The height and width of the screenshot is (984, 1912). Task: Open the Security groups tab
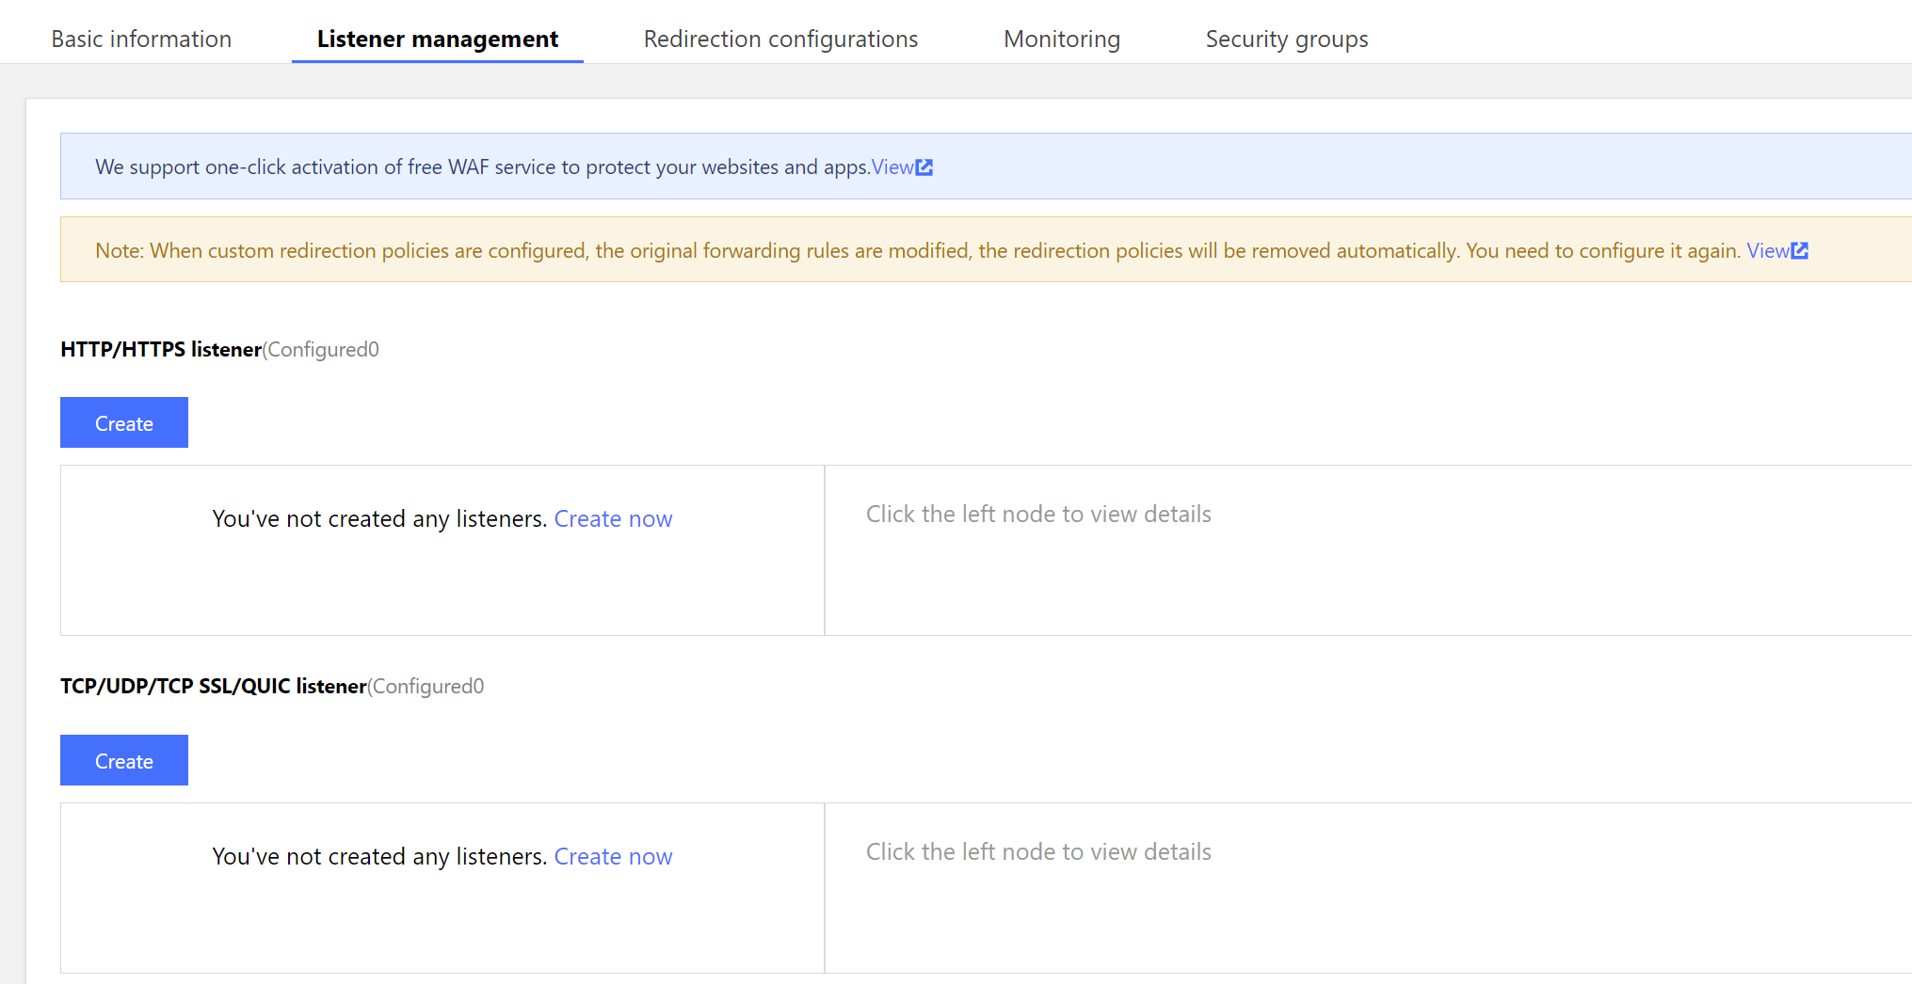point(1286,39)
